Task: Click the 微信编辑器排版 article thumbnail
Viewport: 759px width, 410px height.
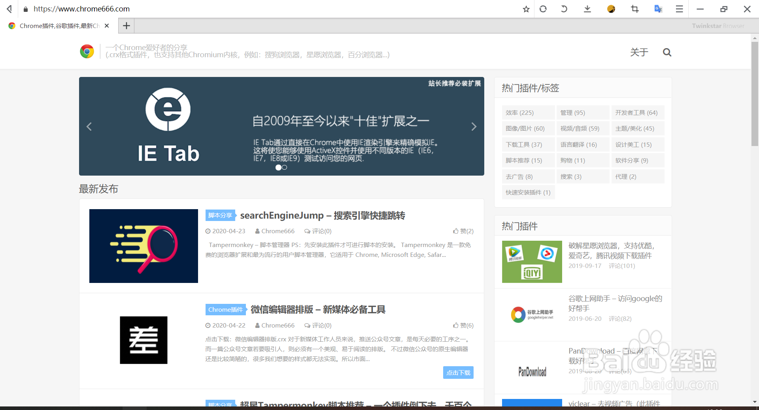Action: [x=143, y=340]
